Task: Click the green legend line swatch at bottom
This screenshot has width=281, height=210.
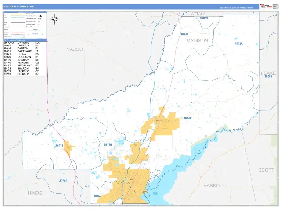Action: coord(18,38)
